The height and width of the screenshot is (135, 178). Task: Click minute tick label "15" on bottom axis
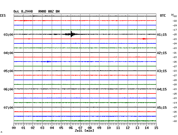(156, 128)
